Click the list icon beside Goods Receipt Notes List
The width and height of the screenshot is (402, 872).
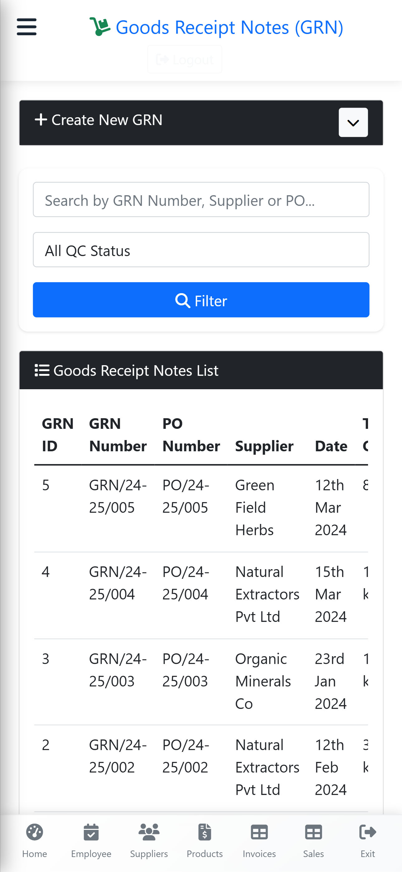point(42,370)
